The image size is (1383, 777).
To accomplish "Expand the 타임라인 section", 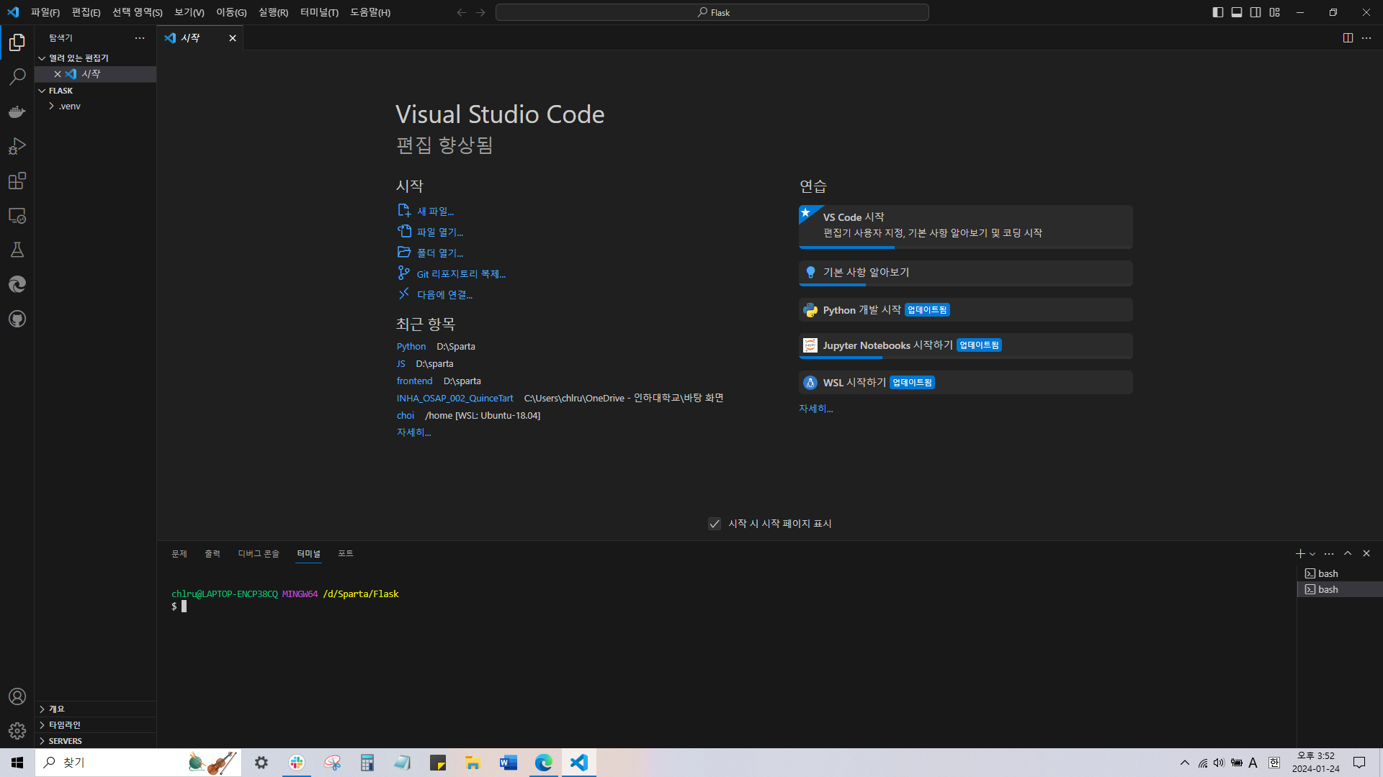I will [x=96, y=725].
